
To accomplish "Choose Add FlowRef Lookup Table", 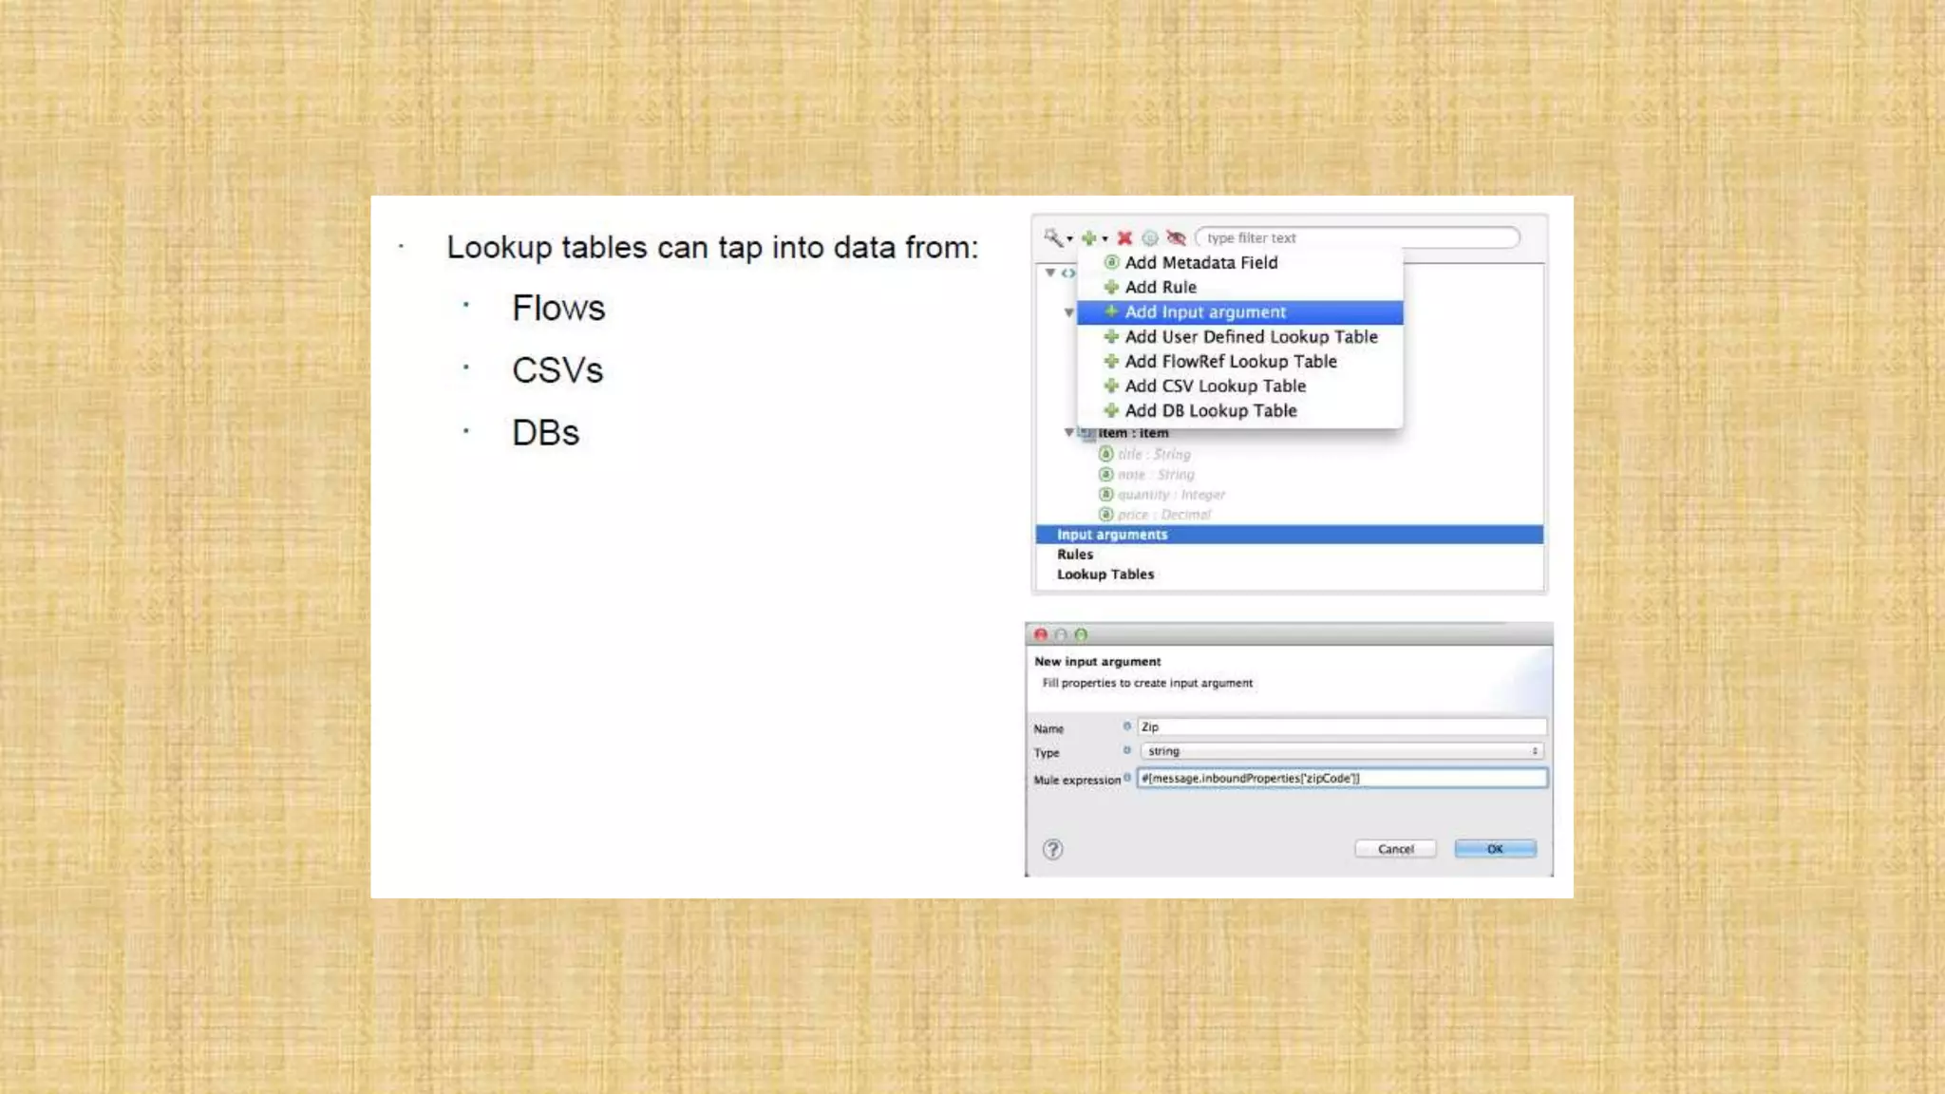I will tap(1230, 361).
